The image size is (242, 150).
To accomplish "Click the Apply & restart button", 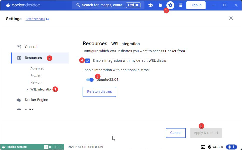I will pos(206,133).
